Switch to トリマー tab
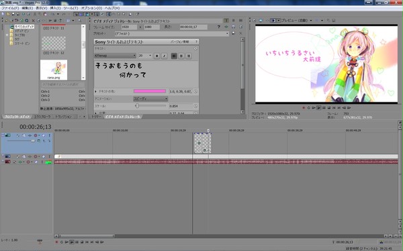403x251 pixels. point(96,116)
